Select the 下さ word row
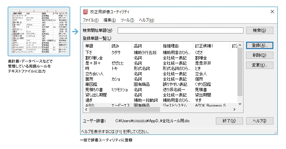The height and width of the screenshot is (149, 286). (x=161, y=53)
